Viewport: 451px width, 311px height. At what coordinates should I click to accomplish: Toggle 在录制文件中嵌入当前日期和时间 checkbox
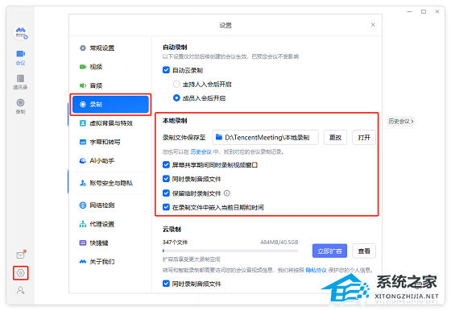[166, 207]
